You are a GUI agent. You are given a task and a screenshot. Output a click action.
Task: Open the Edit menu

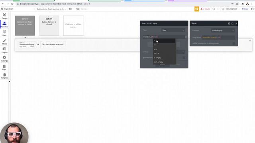pyautogui.click(x=71, y=9)
